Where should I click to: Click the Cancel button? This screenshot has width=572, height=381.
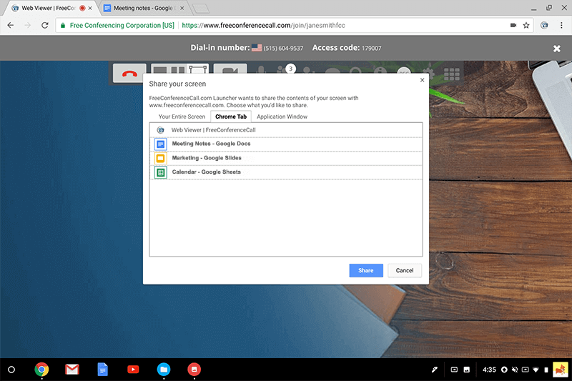click(x=405, y=270)
